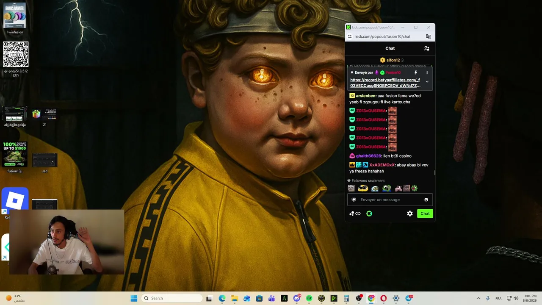Open Discord from taskbar
Image resolution: width=542 pixels, height=305 pixels.
coord(296,298)
